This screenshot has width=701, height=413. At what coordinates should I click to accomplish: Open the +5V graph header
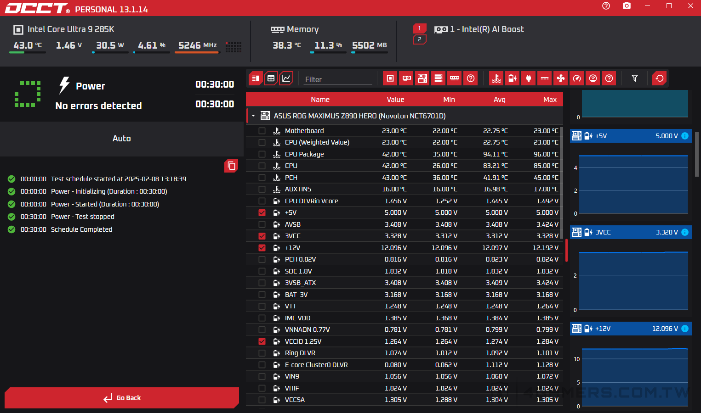631,136
